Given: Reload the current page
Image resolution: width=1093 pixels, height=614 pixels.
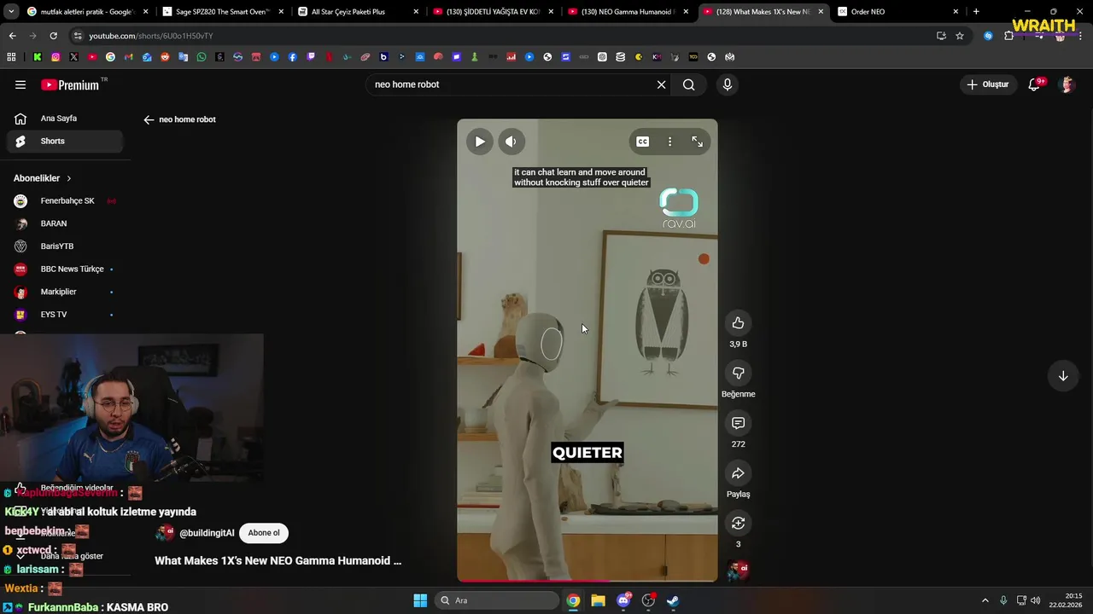Looking at the screenshot, I should point(53,36).
